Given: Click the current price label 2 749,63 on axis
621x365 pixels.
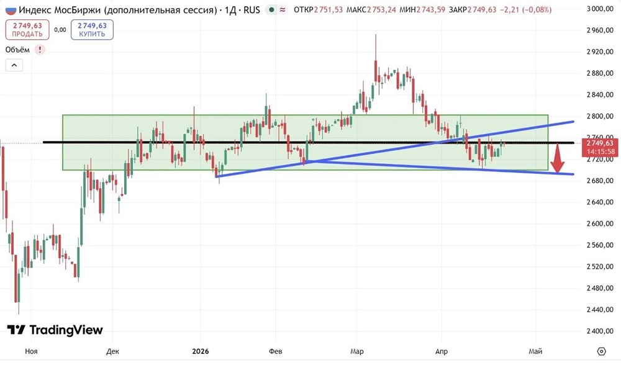Looking at the screenshot, I should (600, 147).
